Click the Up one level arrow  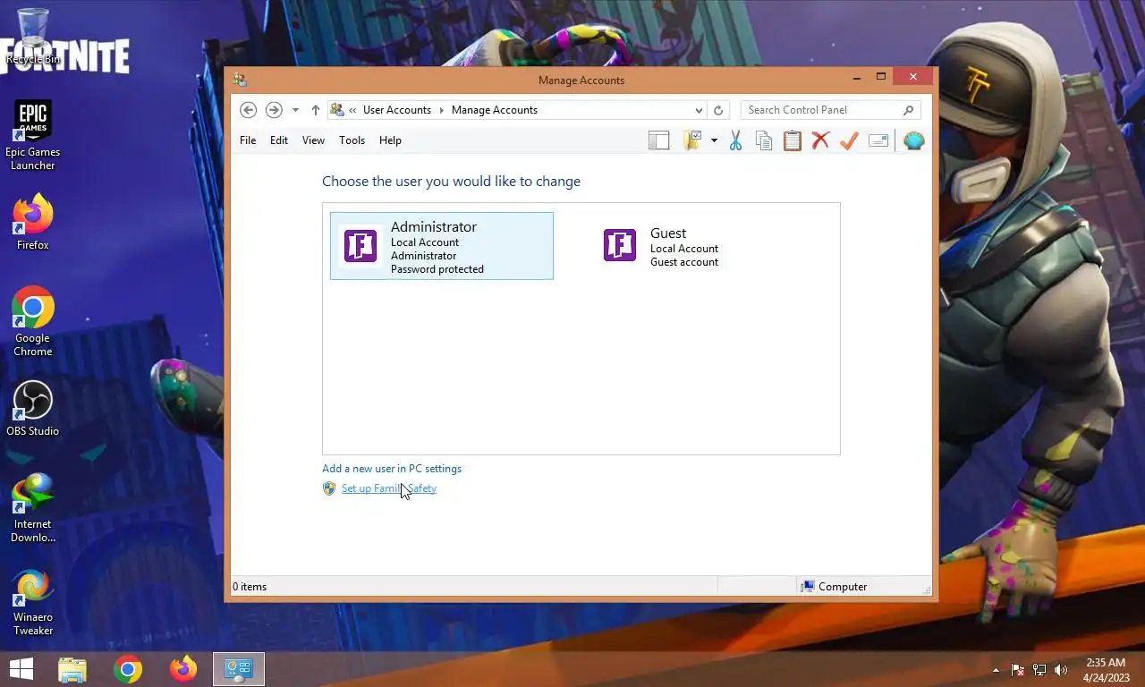pyautogui.click(x=316, y=110)
